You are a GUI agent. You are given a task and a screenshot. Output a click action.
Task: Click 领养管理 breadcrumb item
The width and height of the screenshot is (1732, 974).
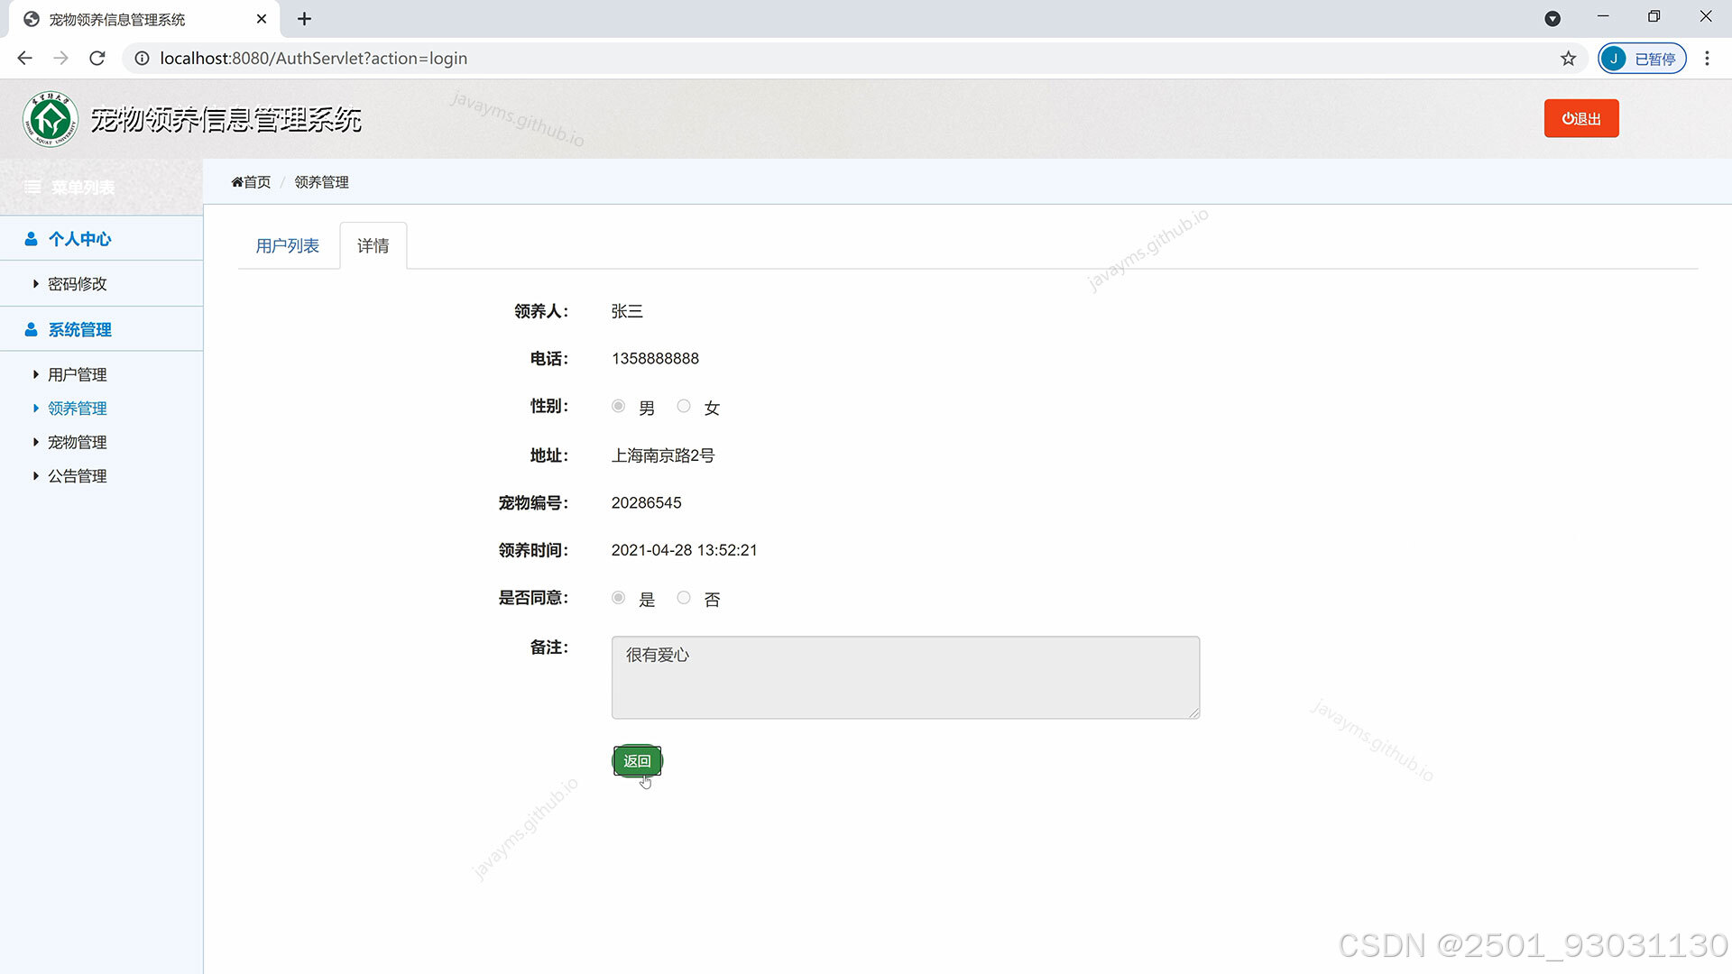point(321,182)
